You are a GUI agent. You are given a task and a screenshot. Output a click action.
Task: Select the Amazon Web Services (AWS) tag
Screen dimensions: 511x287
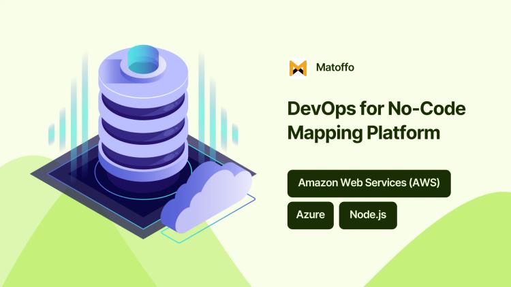(369, 184)
